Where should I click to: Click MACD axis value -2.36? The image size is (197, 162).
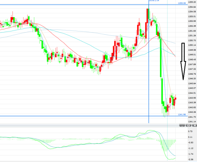point(191,160)
